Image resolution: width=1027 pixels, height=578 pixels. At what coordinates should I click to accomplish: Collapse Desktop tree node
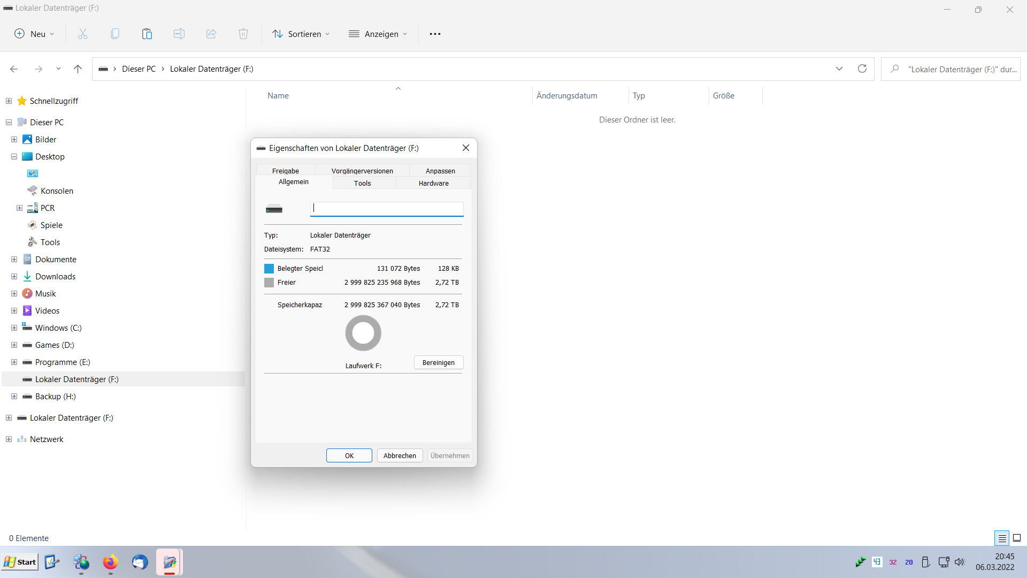(x=14, y=157)
